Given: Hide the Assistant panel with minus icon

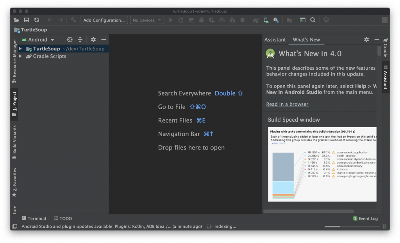Looking at the screenshot, I should coord(377,40).
